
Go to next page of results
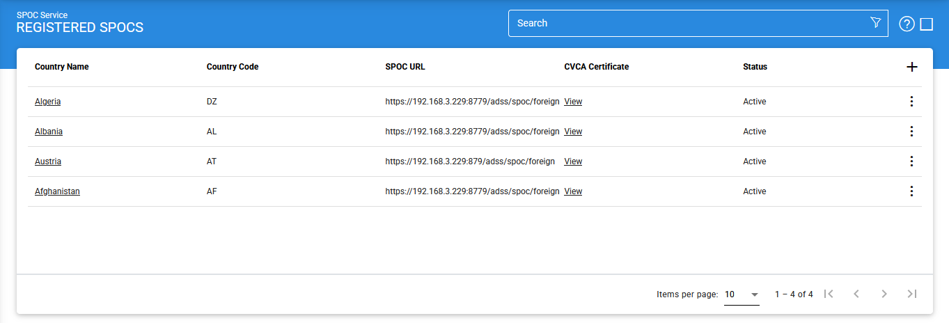[884, 294]
